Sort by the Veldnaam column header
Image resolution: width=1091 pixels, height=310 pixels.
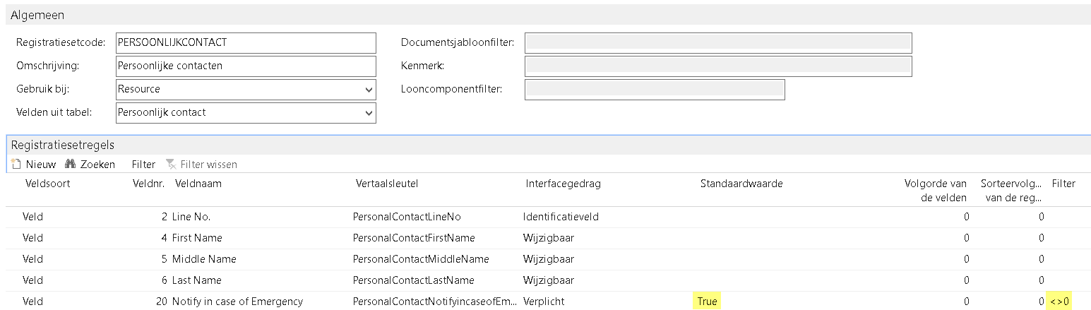click(x=198, y=184)
